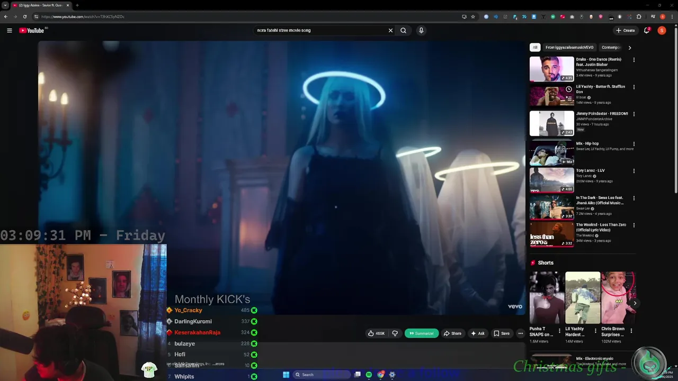Open the YouTube guide hamburger menu
The height and width of the screenshot is (381, 678).
click(x=9, y=30)
